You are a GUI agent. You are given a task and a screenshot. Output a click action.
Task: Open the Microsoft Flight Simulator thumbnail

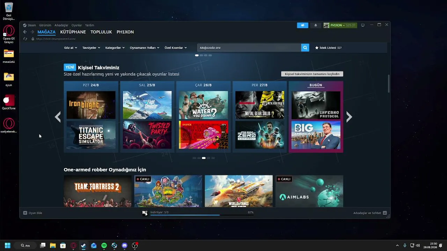147,105
